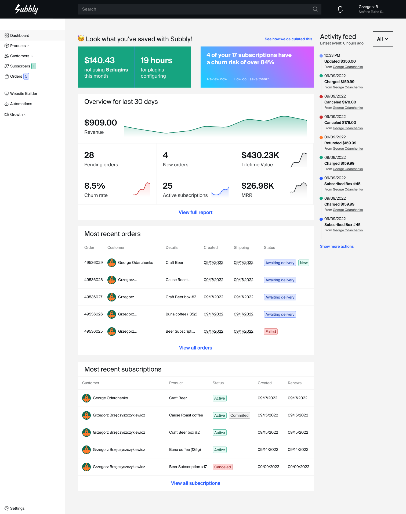
Task: Click the Subscribers dollar icon
Action: [x=7, y=66]
